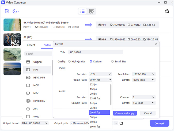
Task: Click the Add File icon
Action: [7, 11]
